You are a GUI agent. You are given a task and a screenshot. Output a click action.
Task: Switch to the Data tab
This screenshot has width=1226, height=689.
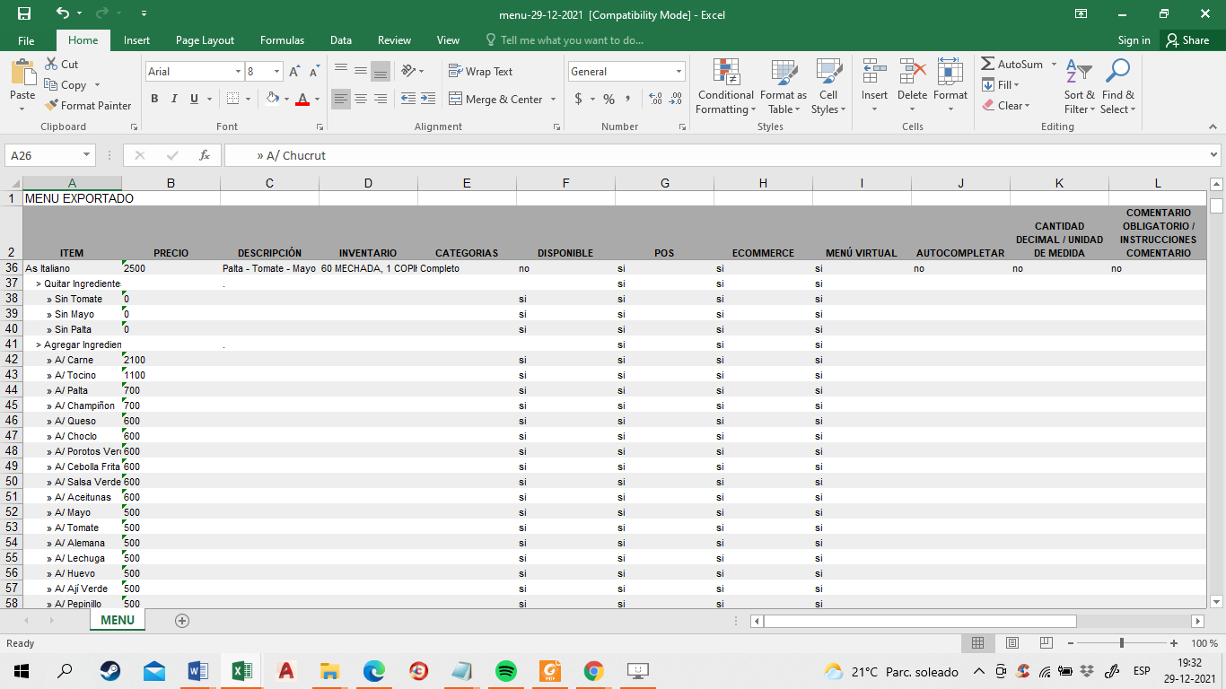[x=340, y=40]
